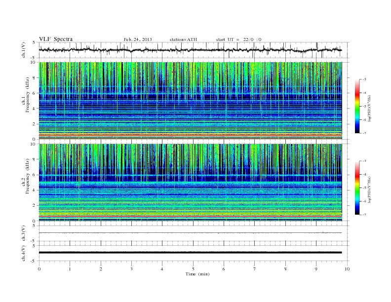The height and width of the screenshot is (302, 391).
Task: Click time axis tick label "6"
Action: (x=224, y=269)
